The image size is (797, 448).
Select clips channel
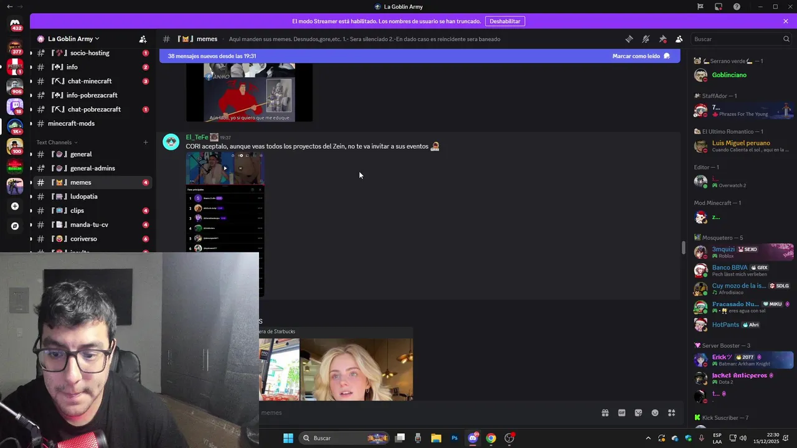(91, 211)
